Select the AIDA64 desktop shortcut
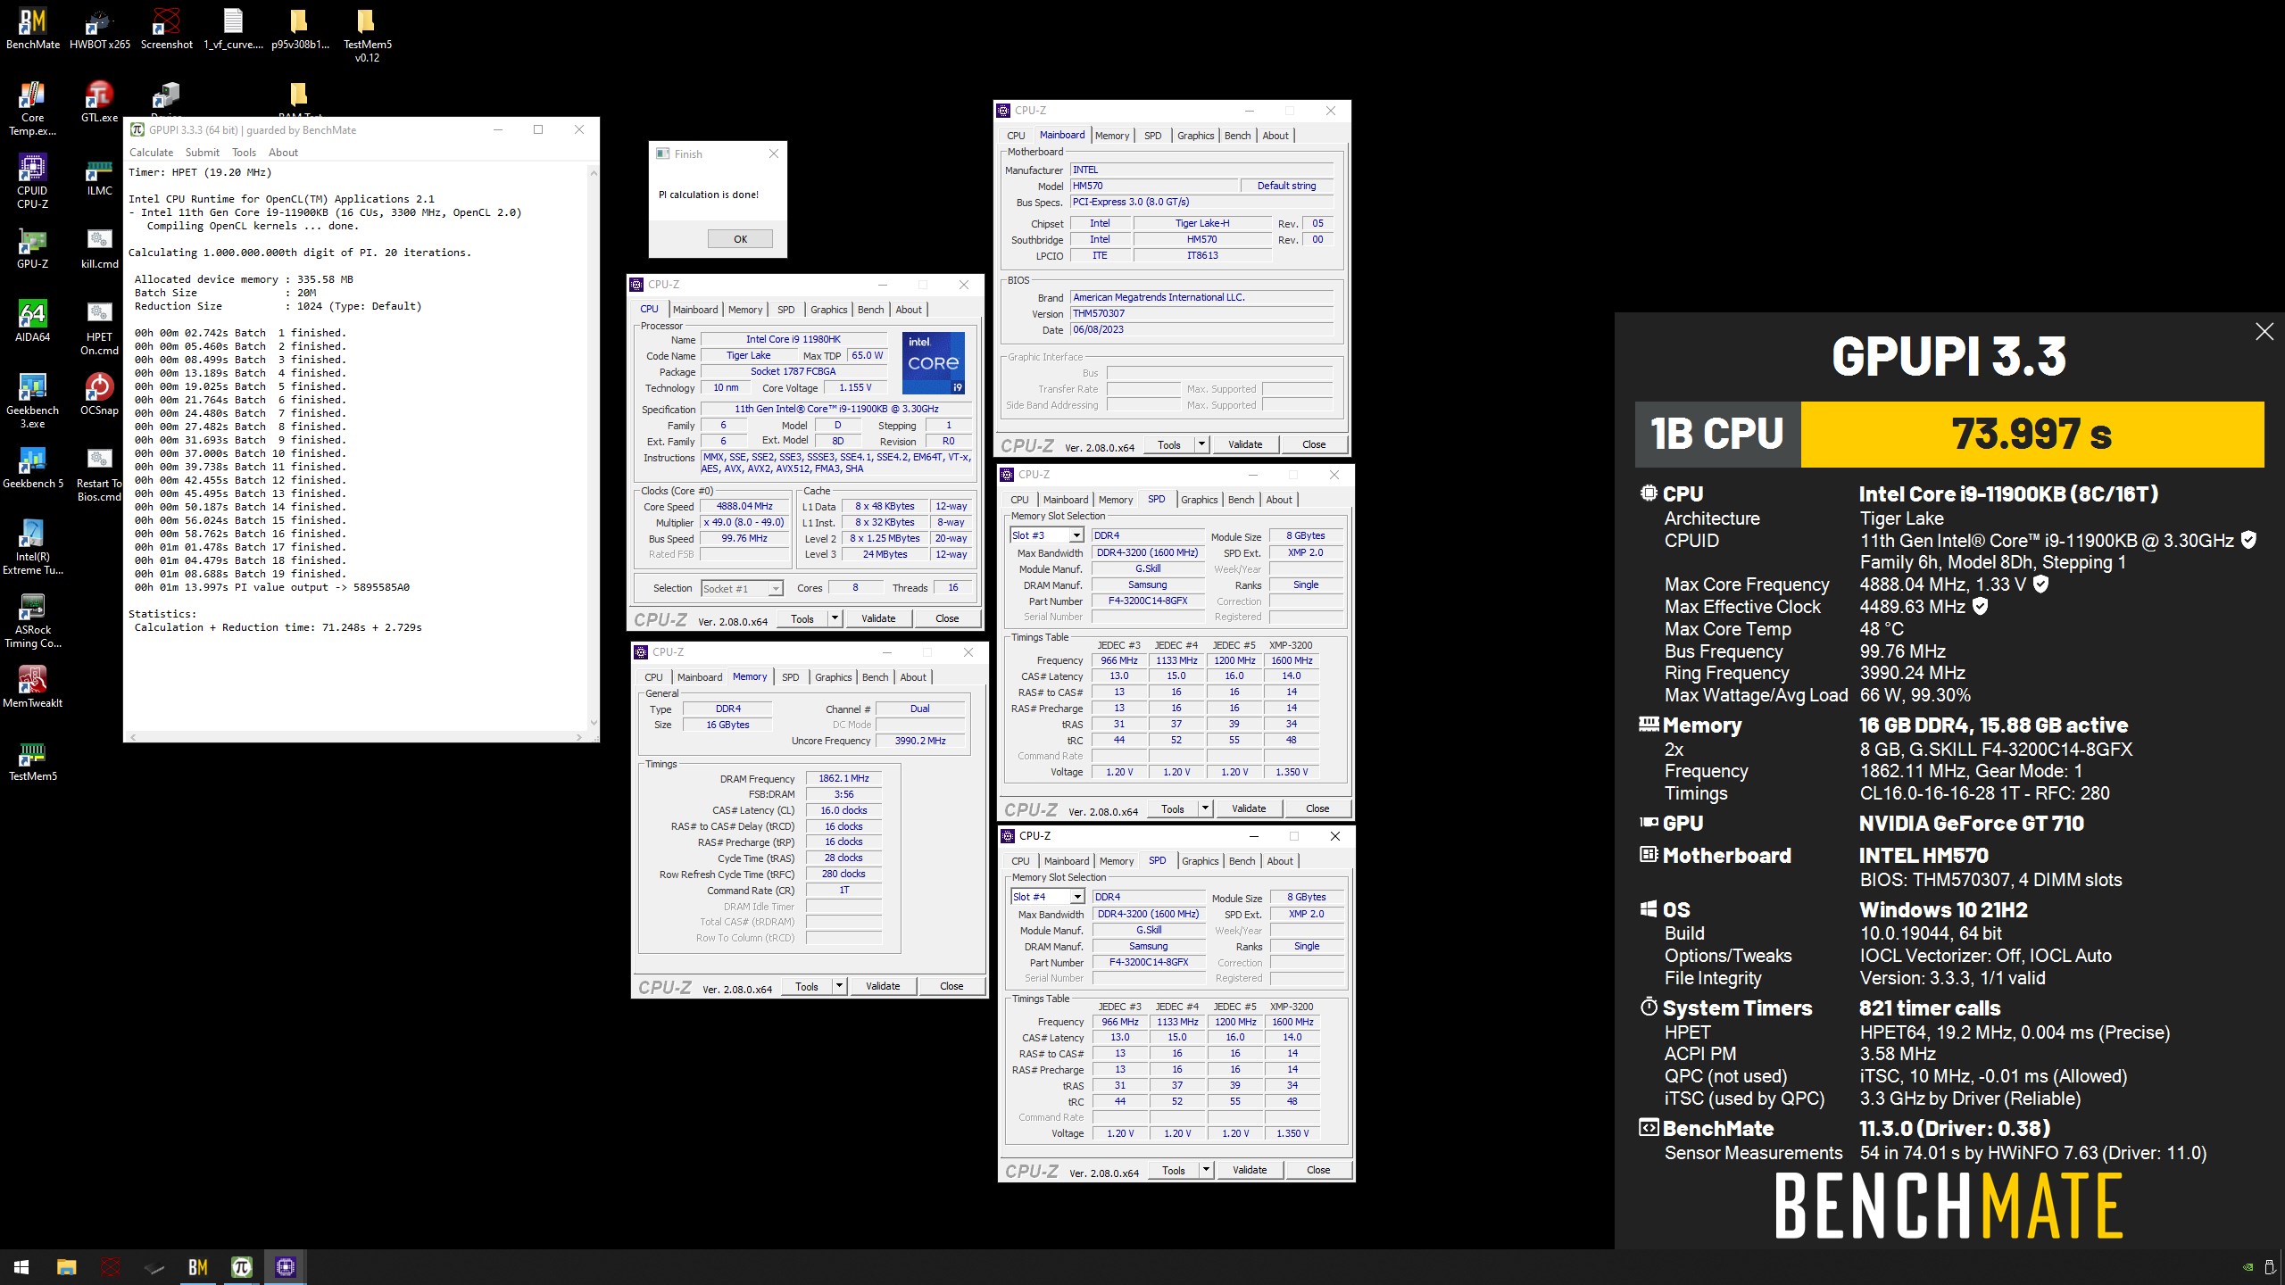 33,321
